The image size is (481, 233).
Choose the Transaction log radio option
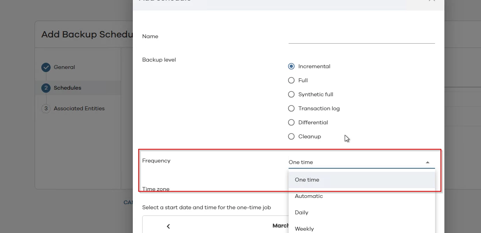click(291, 109)
